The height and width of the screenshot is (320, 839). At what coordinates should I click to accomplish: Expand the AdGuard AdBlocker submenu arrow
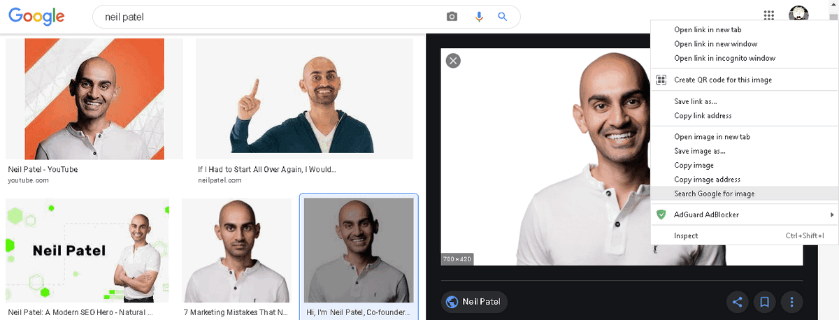831,214
